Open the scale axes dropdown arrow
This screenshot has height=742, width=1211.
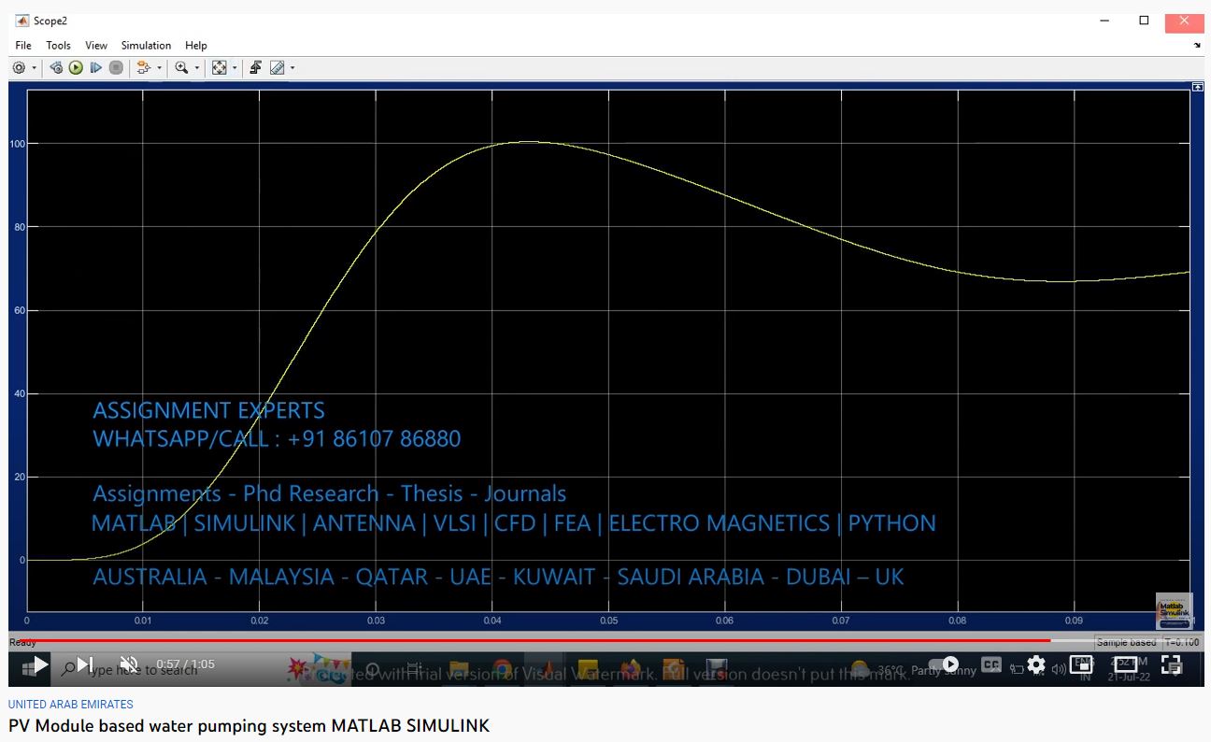[x=235, y=67]
